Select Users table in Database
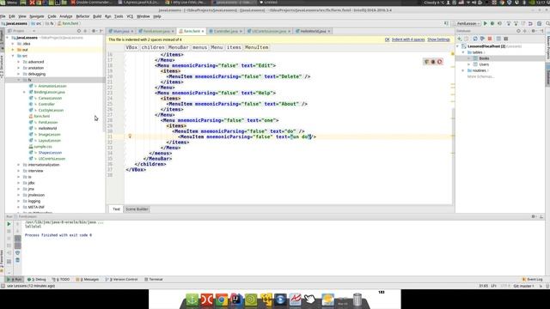The width and height of the screenshot is (550, 309). pos(484,64)
